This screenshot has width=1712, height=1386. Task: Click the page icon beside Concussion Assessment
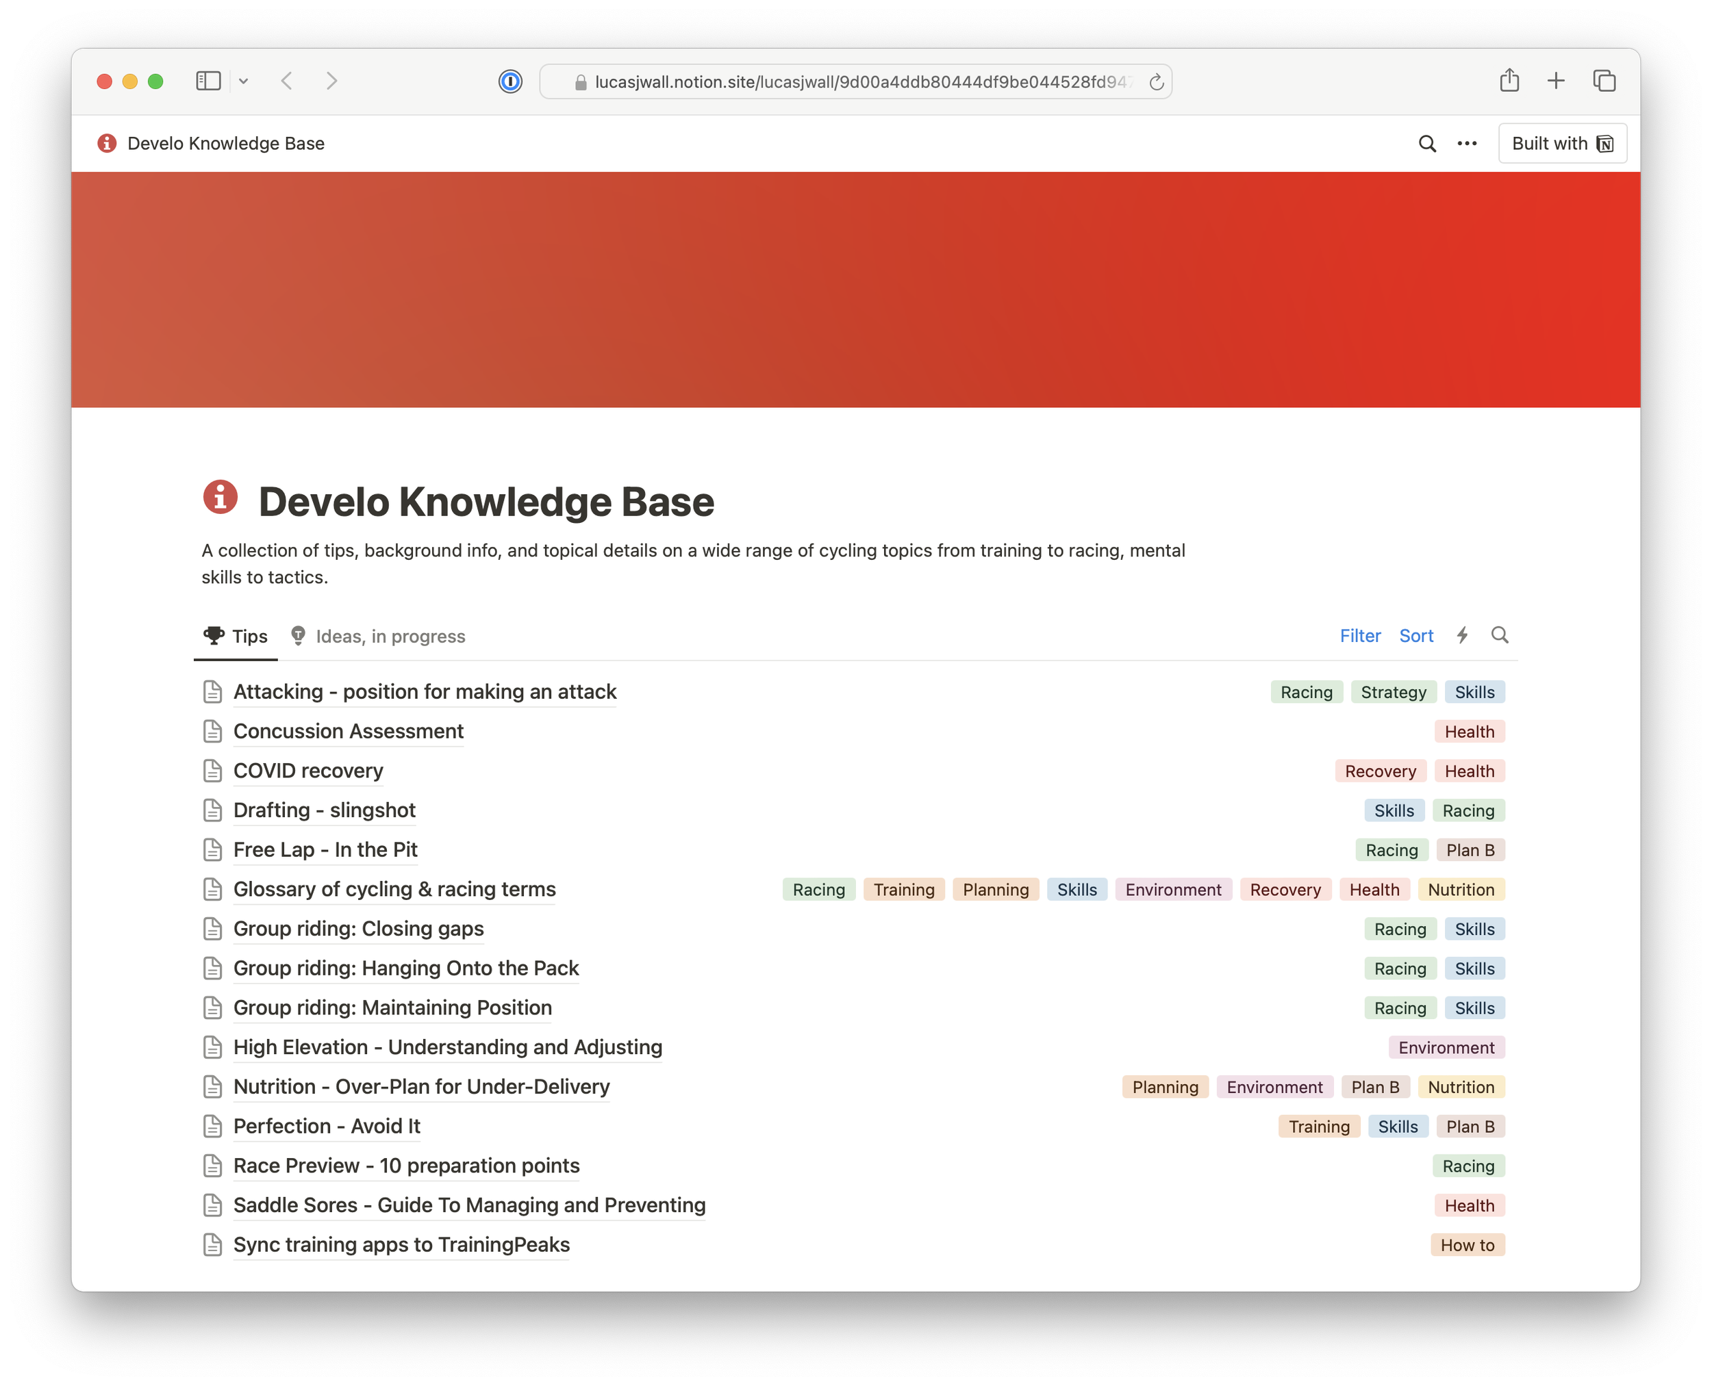coord(212,732)
